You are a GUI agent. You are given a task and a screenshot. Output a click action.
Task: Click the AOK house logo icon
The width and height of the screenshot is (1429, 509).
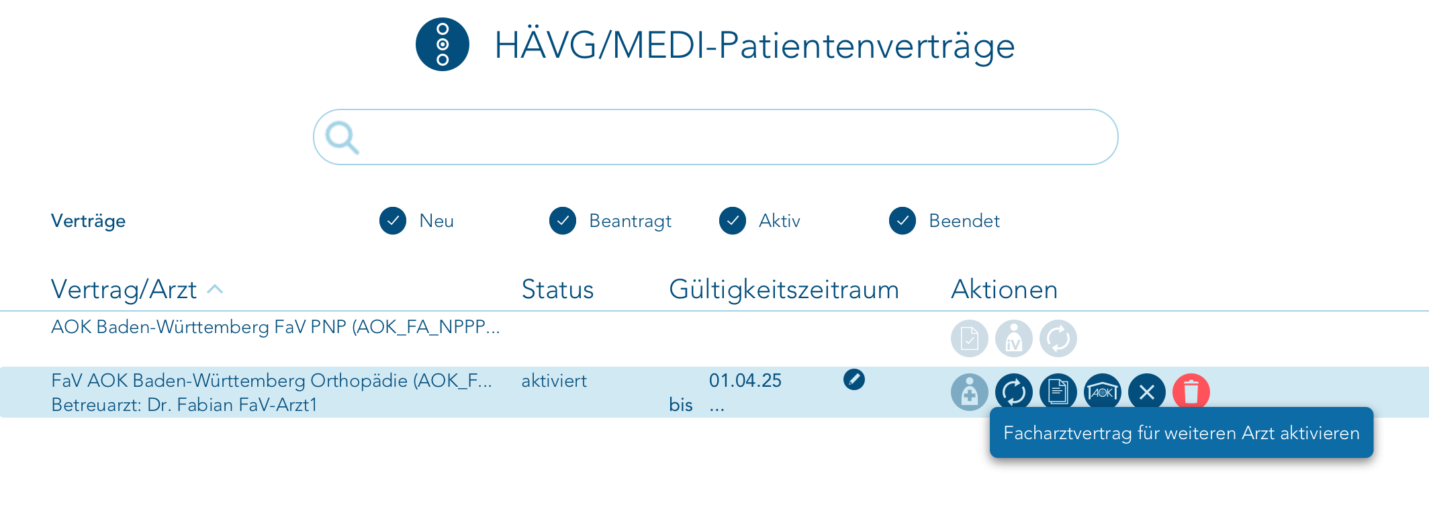[1102, 392]
